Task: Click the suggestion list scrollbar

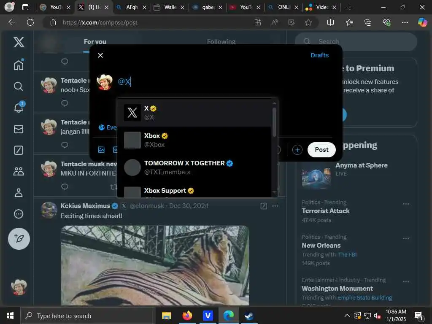Action: pyautogui.click(x=274, y=122)
